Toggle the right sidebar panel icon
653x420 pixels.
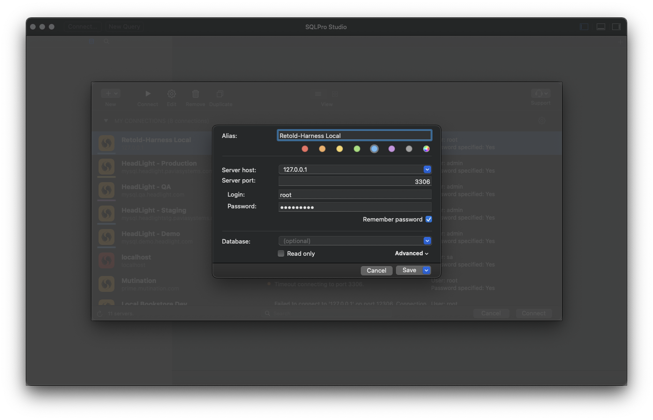(x=616, y=27)
